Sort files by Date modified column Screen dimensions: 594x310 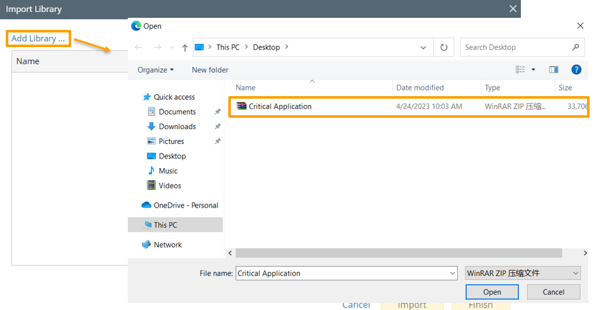click(420, 88)
